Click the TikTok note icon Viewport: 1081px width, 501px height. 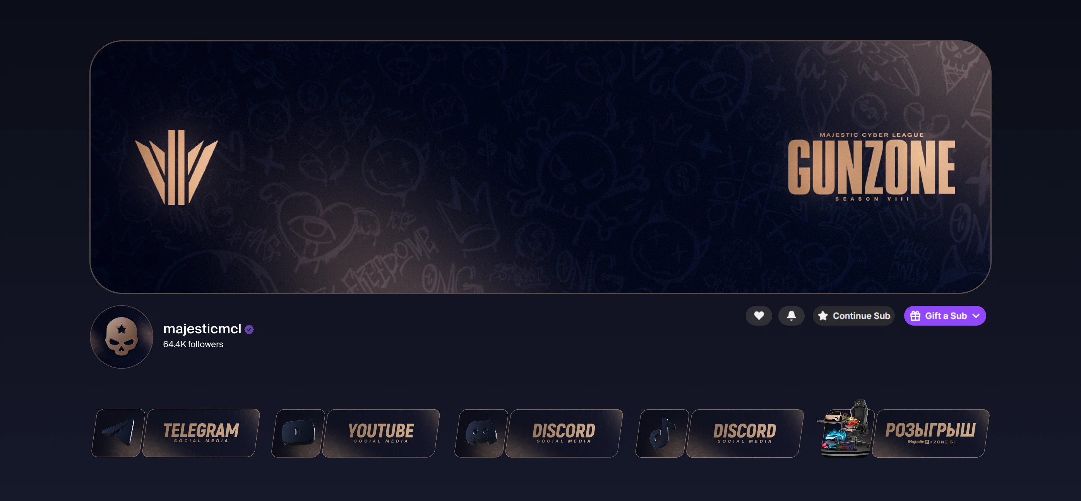point(662,433)
